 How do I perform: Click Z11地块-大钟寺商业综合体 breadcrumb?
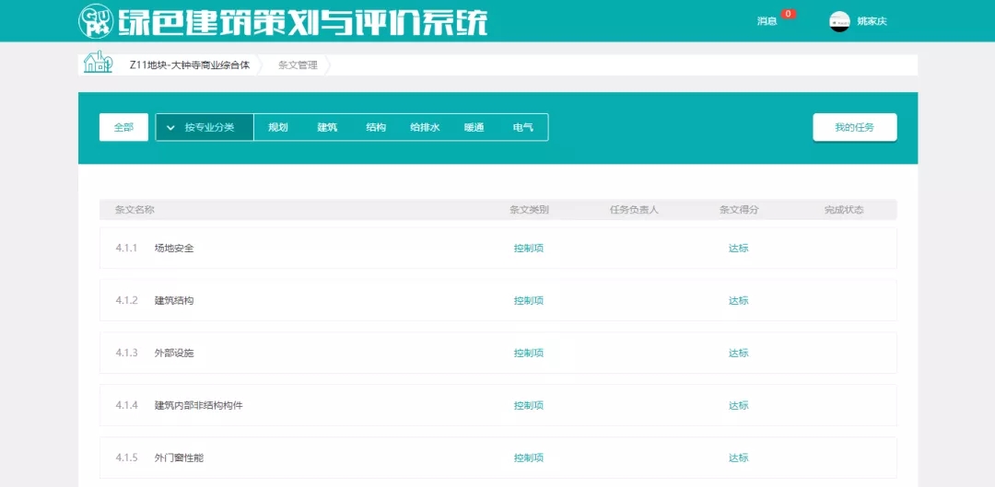(189, 65)
